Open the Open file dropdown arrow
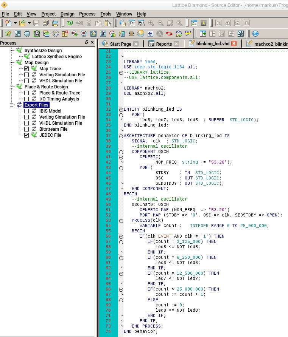 pos(29,23)
